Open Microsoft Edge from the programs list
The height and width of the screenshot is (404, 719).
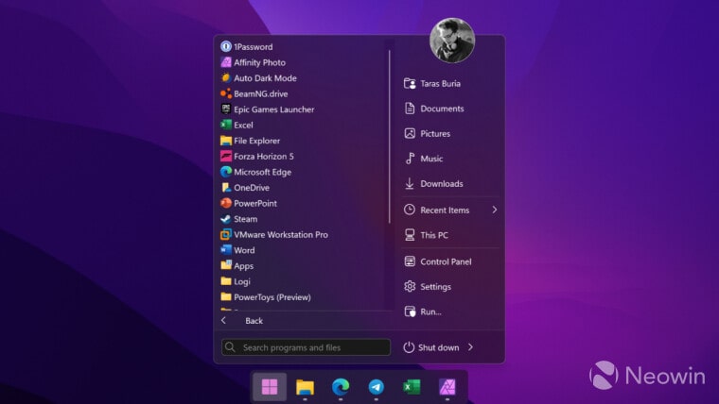point(255,172)
